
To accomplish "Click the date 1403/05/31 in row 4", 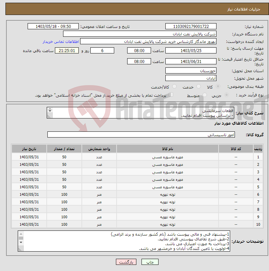I will click(29, 179).
